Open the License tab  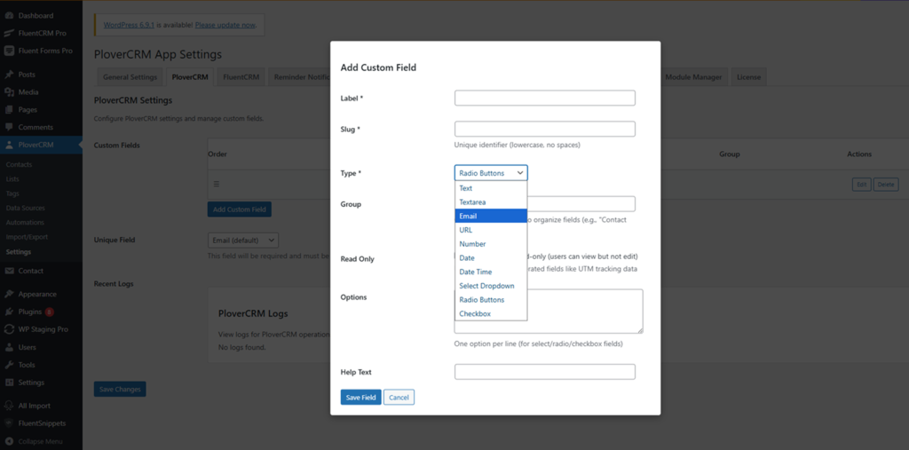(748, 77)
